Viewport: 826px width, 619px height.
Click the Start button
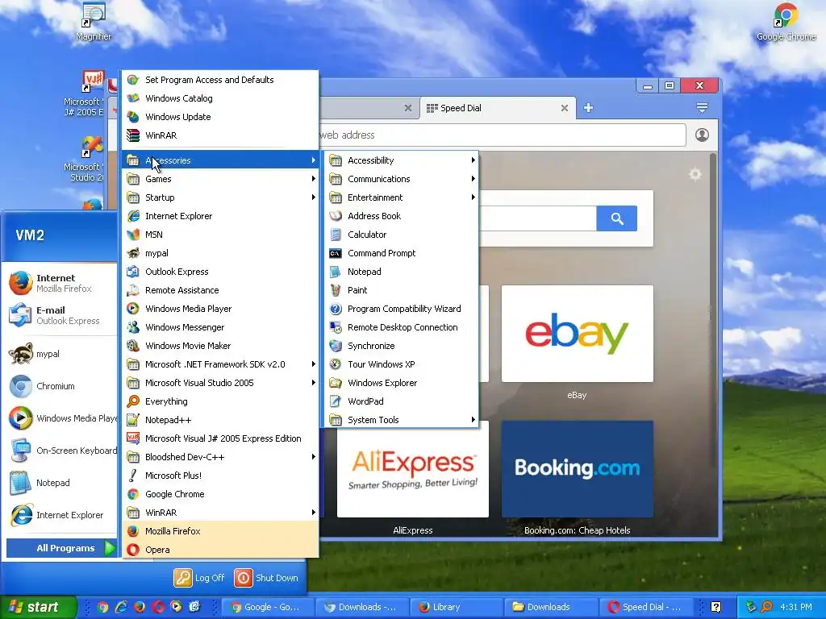(x=38, y=607)
